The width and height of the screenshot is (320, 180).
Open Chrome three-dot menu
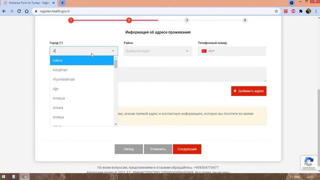click(316, 11)
